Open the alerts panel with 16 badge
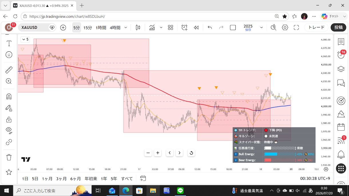The image size is (349, 196). tap(341, 54)
